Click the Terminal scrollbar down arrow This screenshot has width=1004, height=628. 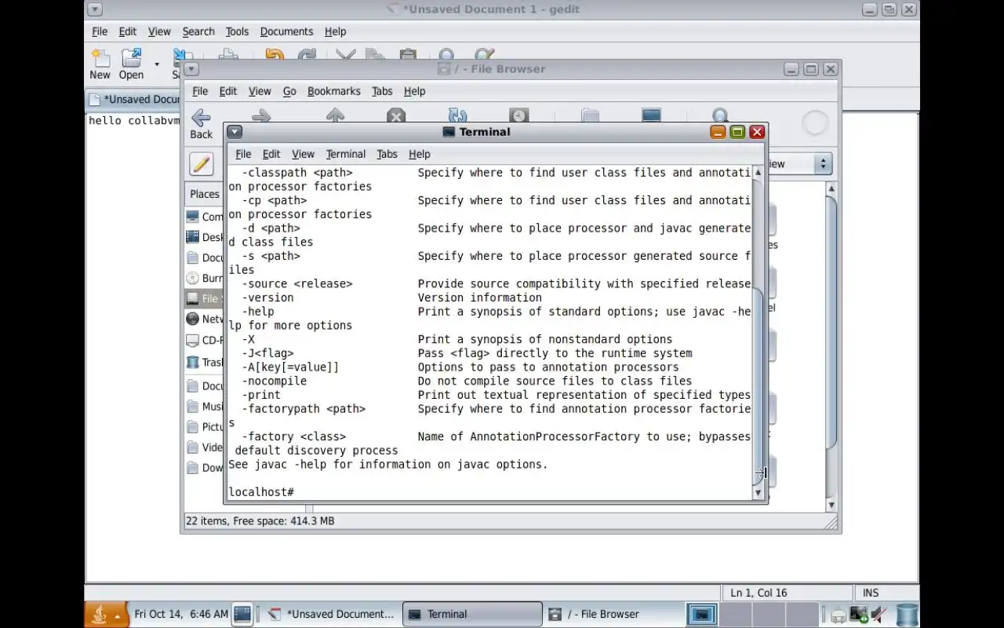tap(758, 493)
